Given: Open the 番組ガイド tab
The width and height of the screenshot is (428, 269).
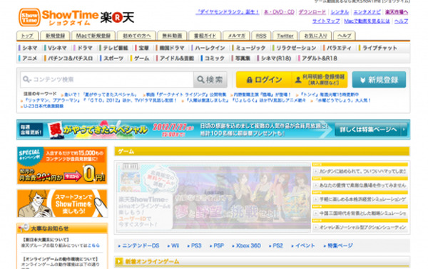Looking at the screenshot, I should (205, 36).
